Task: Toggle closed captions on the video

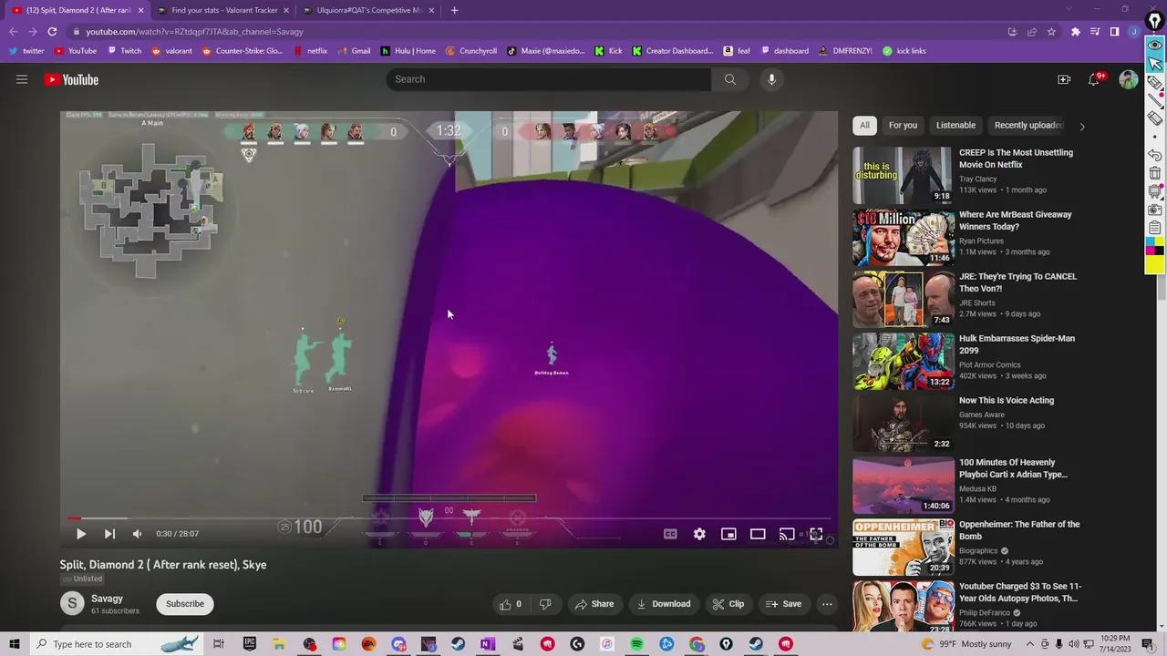Action: [670, 534]
